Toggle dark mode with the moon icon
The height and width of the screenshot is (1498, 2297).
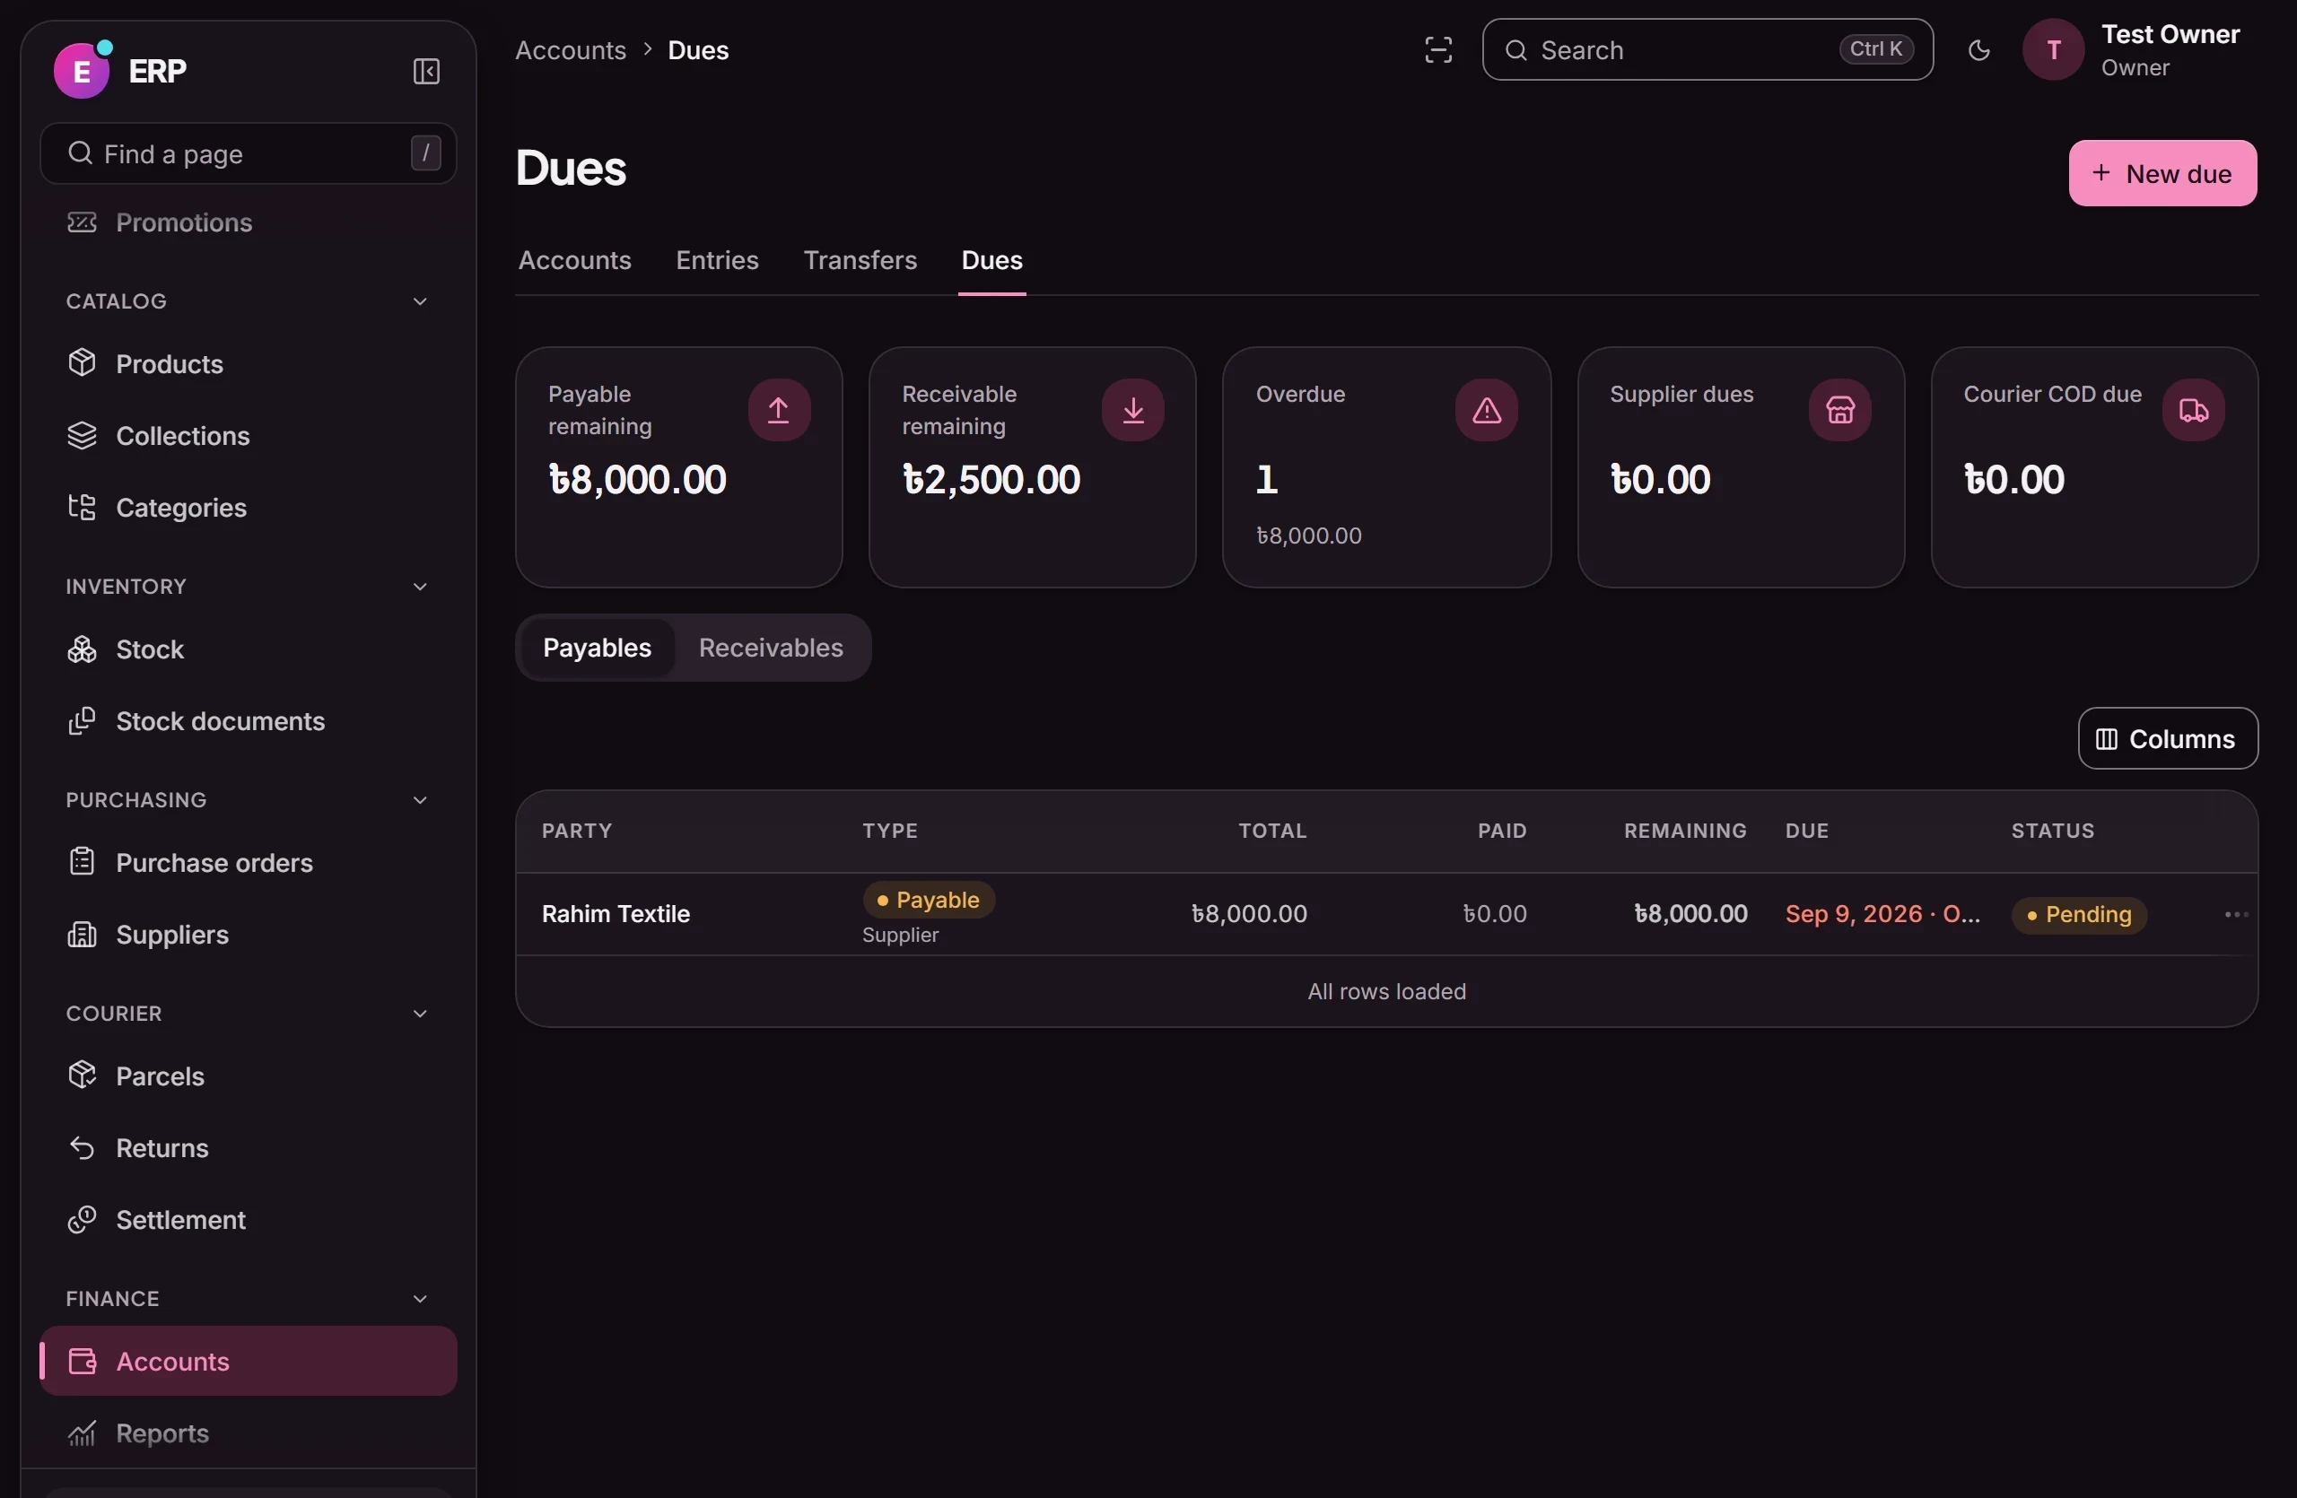pos(1978,50)
